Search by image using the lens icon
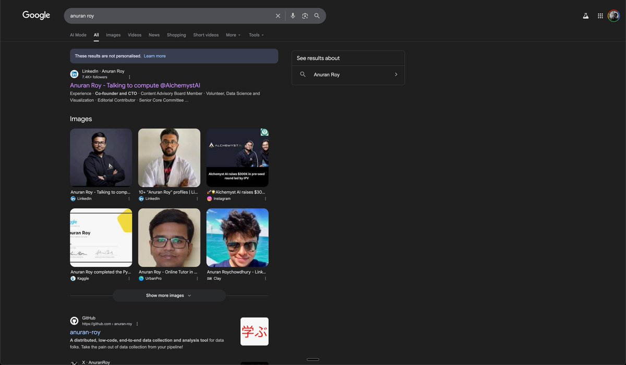Viewport: 626px width, 365px height. (x=305, y=16)
